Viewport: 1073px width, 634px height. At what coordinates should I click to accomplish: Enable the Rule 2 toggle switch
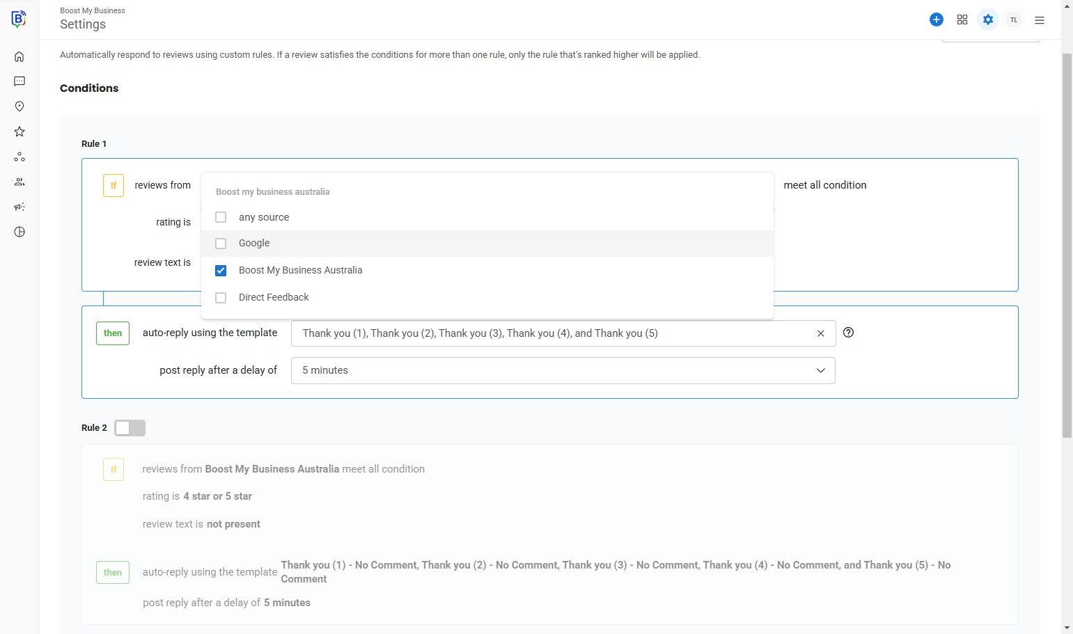[x=130, y=428]
